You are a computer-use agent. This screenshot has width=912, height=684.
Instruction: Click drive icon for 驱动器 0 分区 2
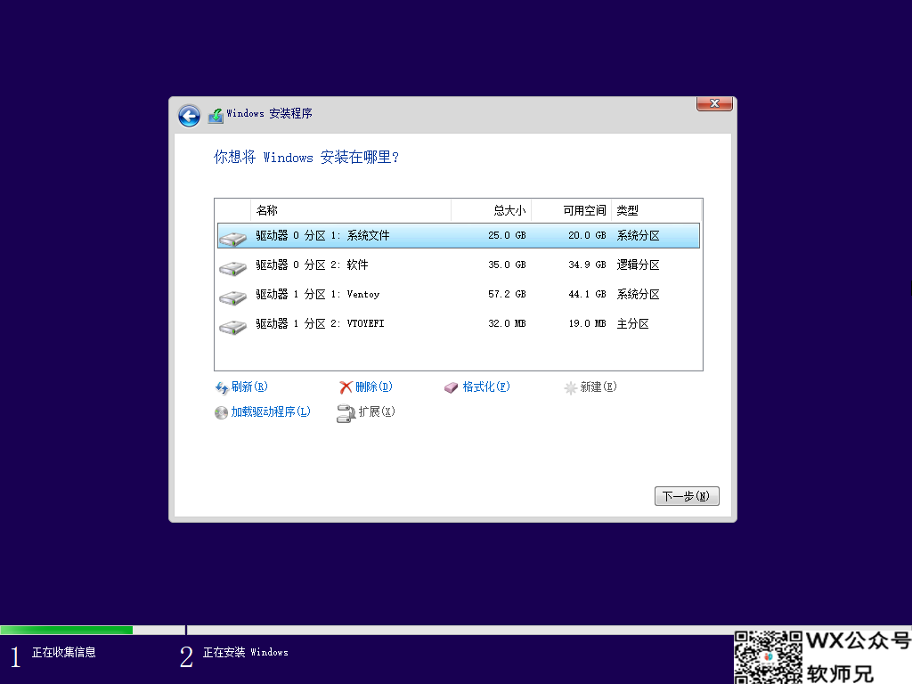click(x=233, y=267)
